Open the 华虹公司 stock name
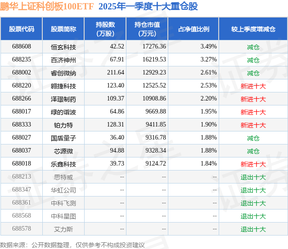 click(63, 190)
